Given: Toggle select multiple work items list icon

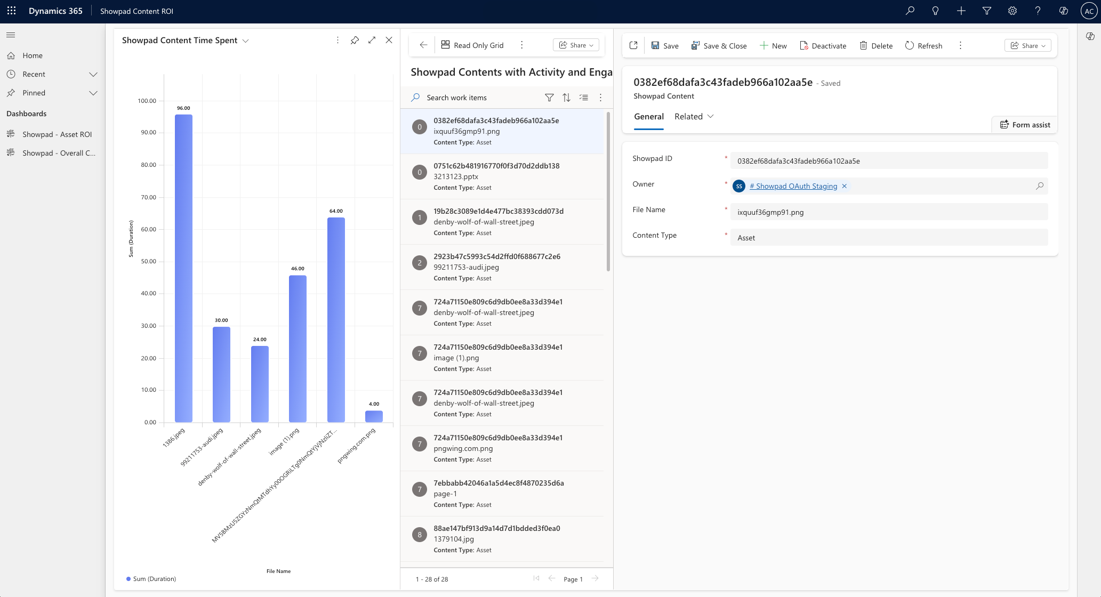Looking at the screenshot, I should pyautogui.click(x=584, y=98).
